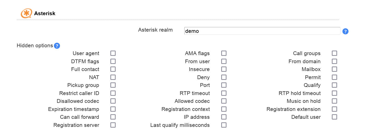Tick the Last qualify milliseconds checkbox

[x=224, y=125]
